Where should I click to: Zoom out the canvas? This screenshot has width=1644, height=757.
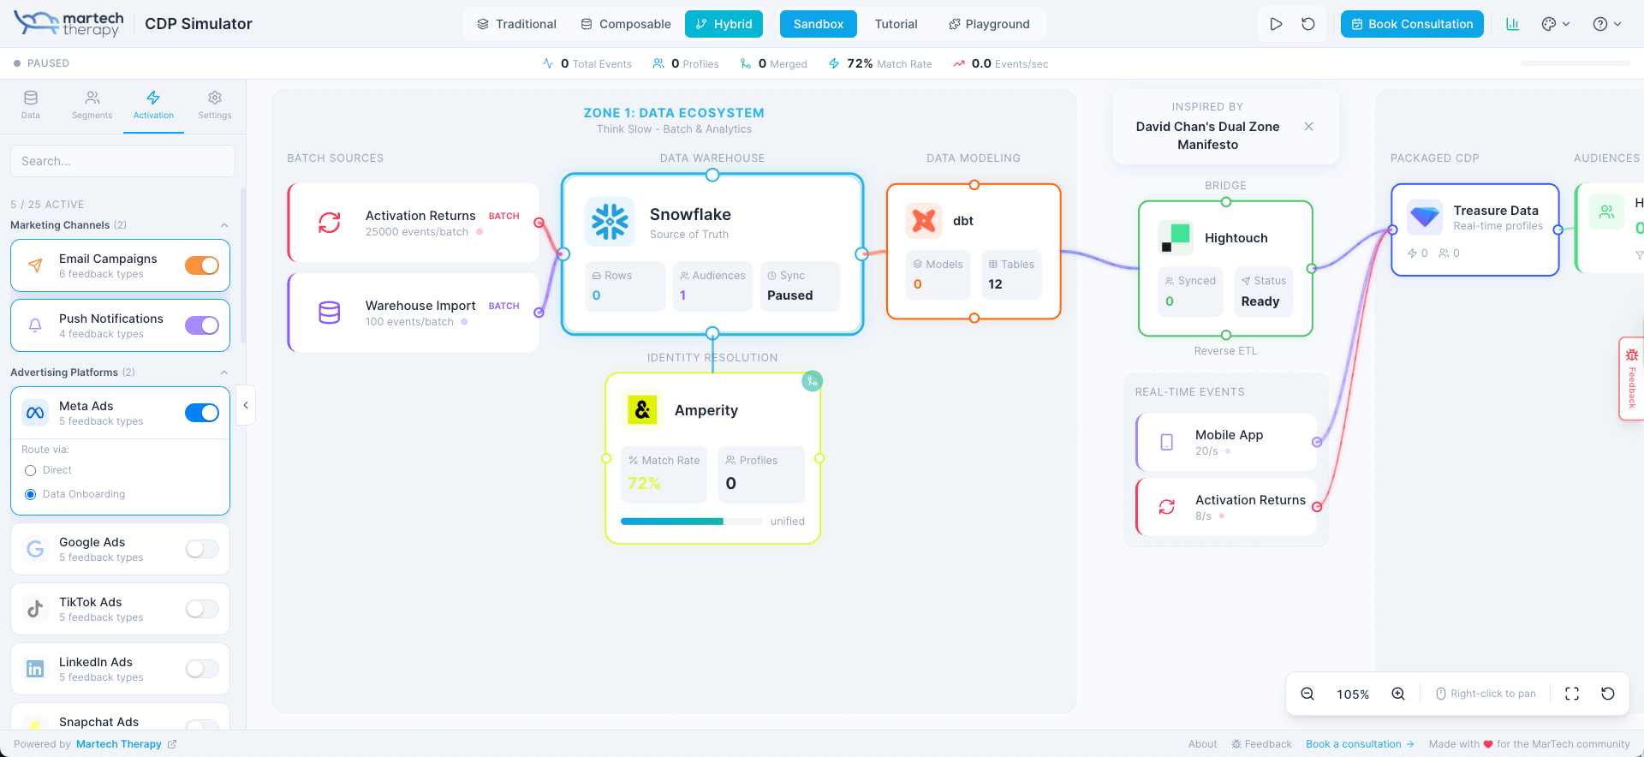[1307, 694]
